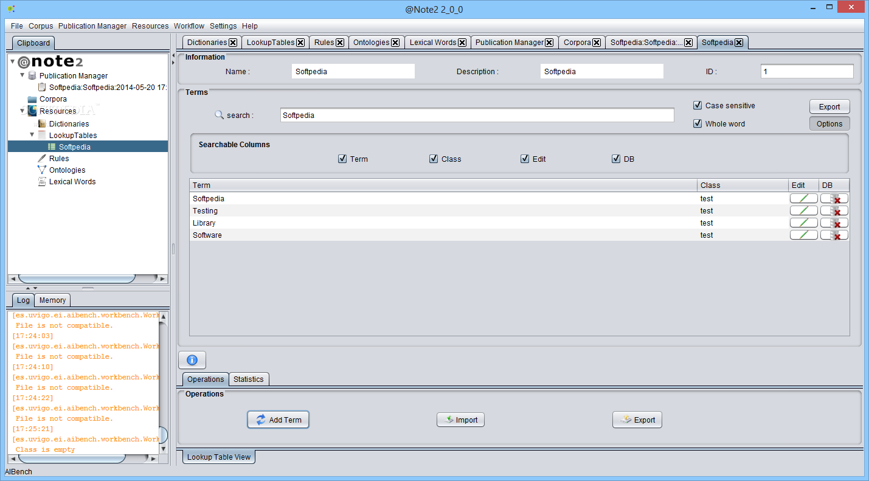Close the Lexical Words tab

[x=462, y=43]
